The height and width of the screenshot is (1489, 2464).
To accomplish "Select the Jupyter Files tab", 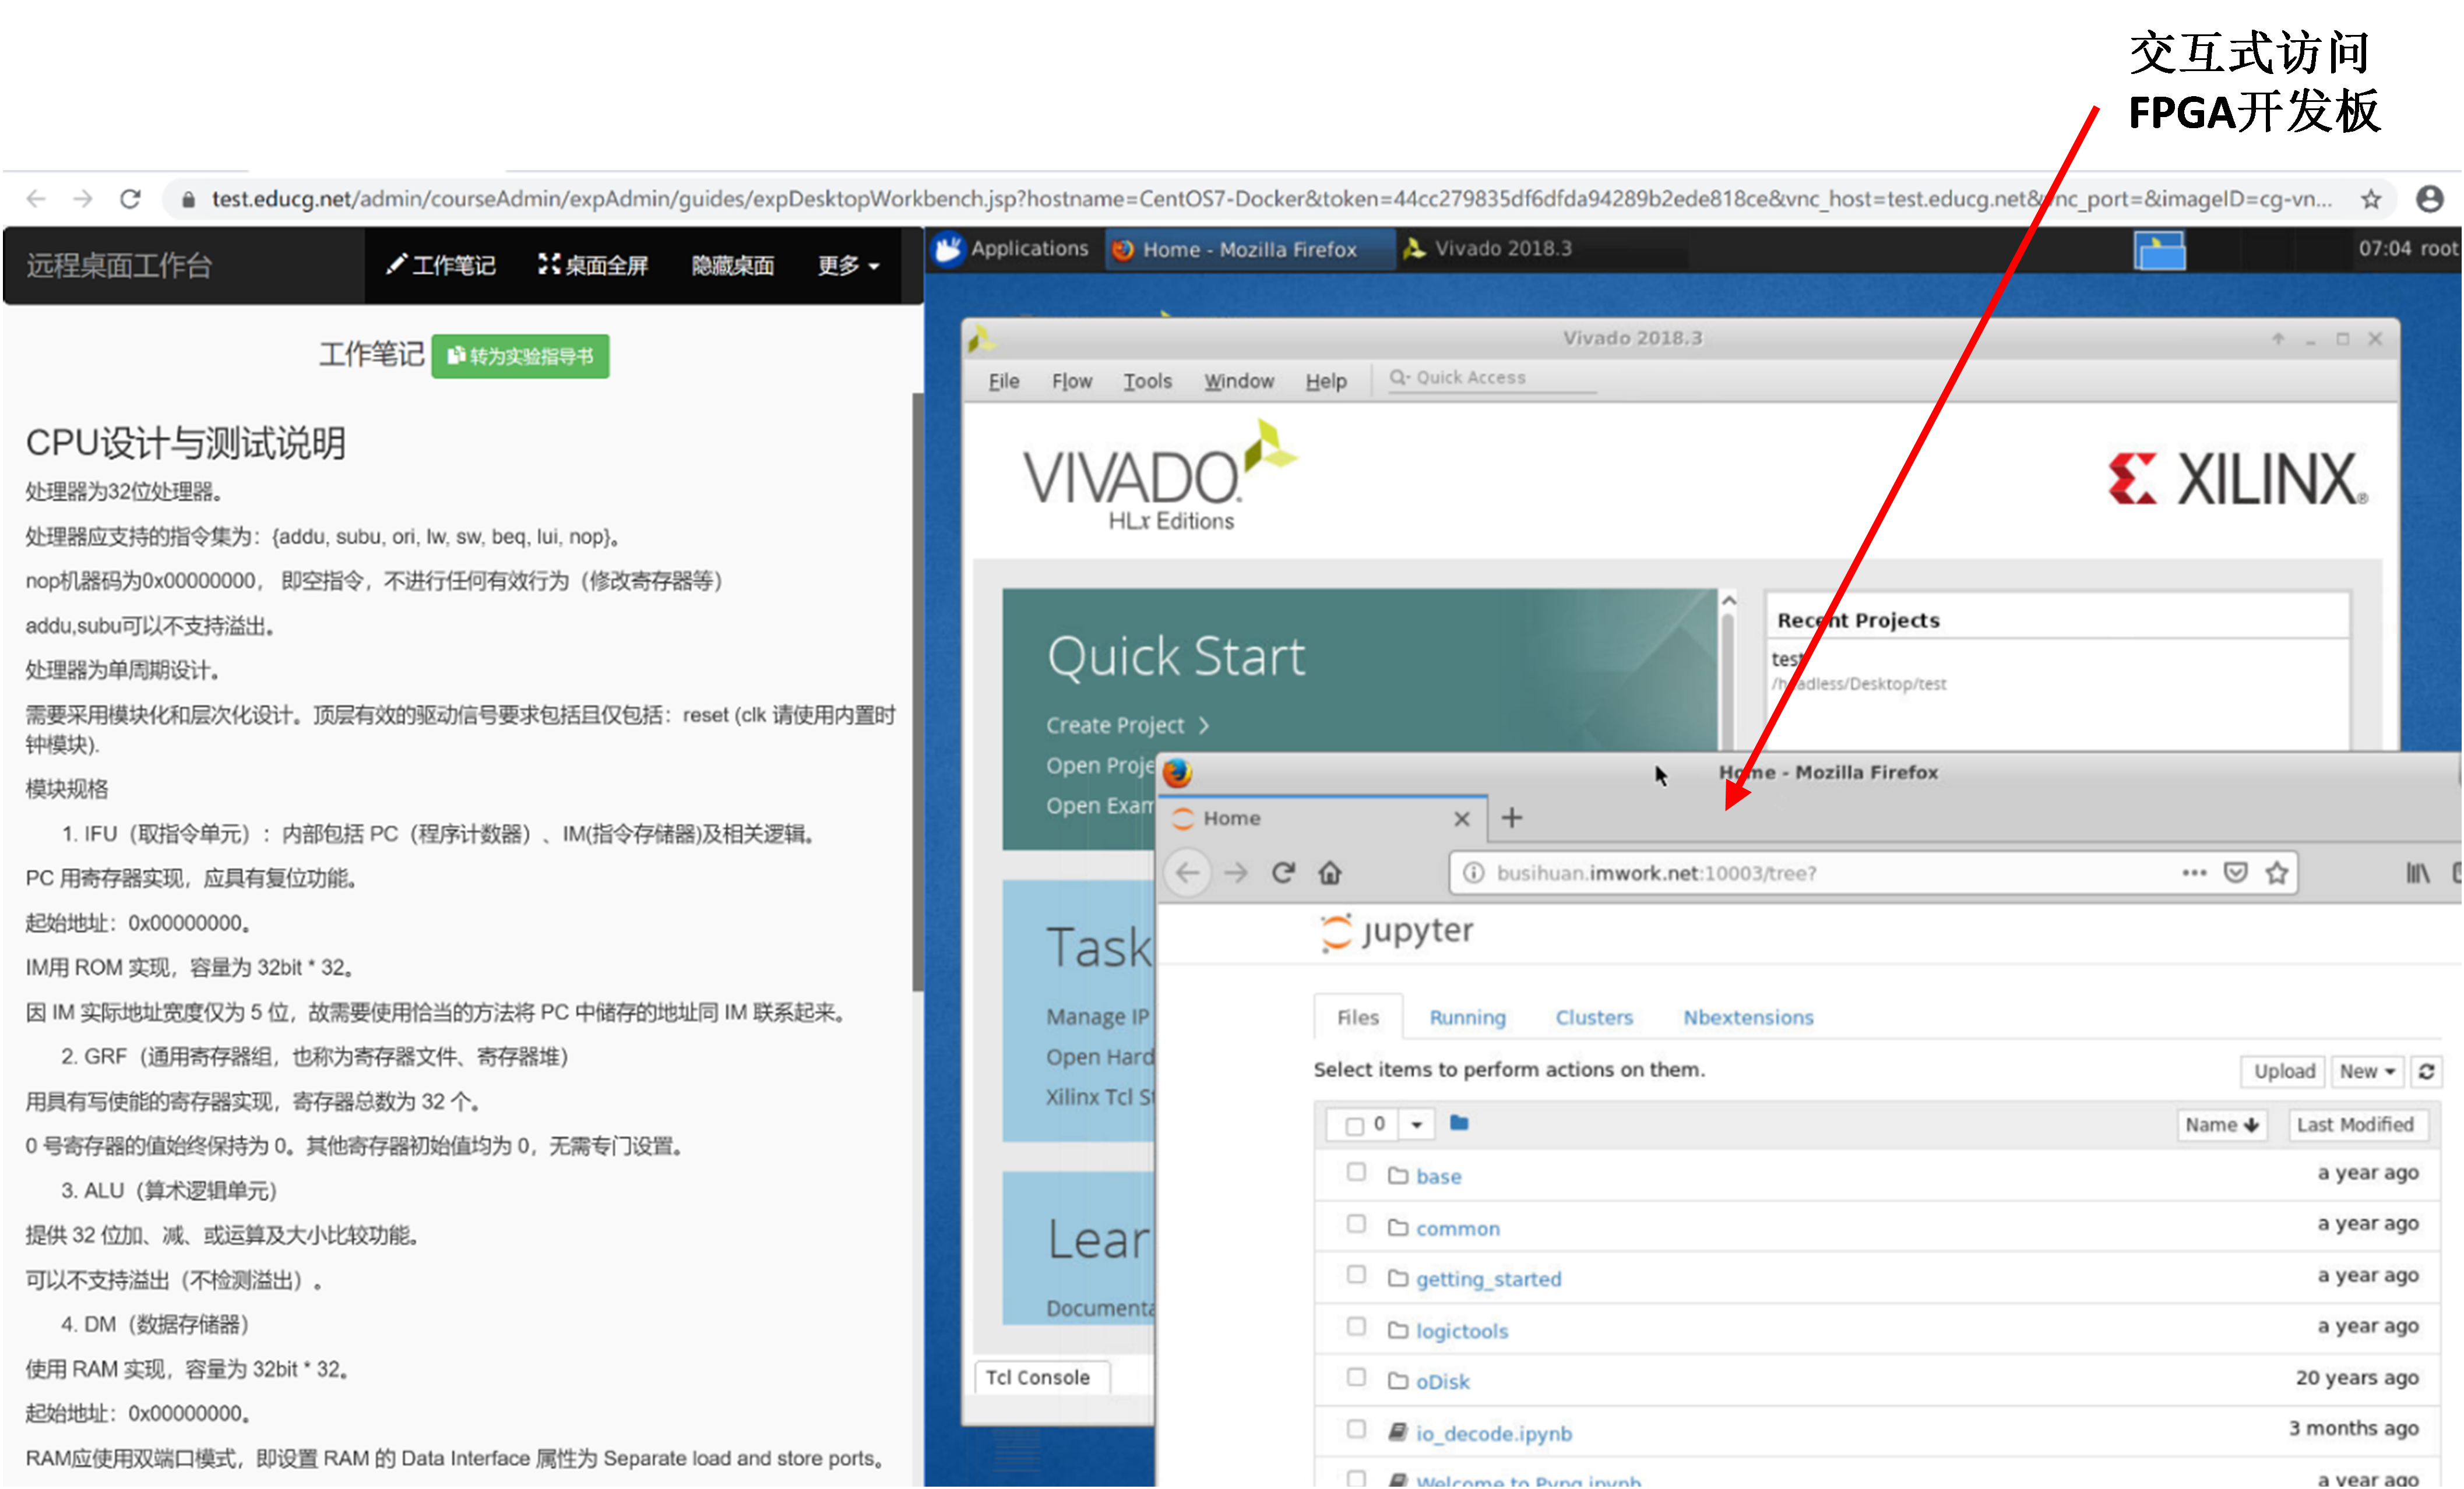I will coord(1357,1017).
